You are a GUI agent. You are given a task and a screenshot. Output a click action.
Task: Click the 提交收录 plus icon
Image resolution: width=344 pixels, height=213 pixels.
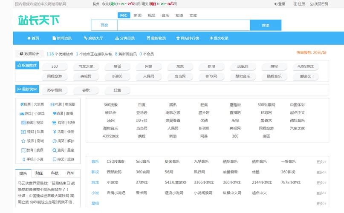click(x=211, y=38)
